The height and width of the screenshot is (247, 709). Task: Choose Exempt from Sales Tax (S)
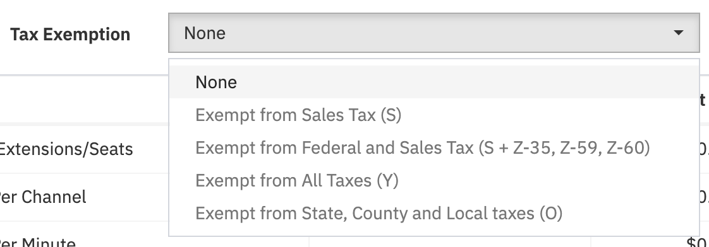pos(298,115)
